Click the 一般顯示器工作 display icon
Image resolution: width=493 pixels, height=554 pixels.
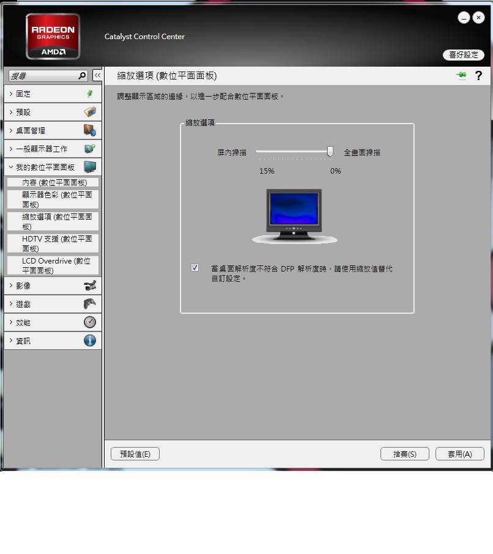[x=90, y=149]
